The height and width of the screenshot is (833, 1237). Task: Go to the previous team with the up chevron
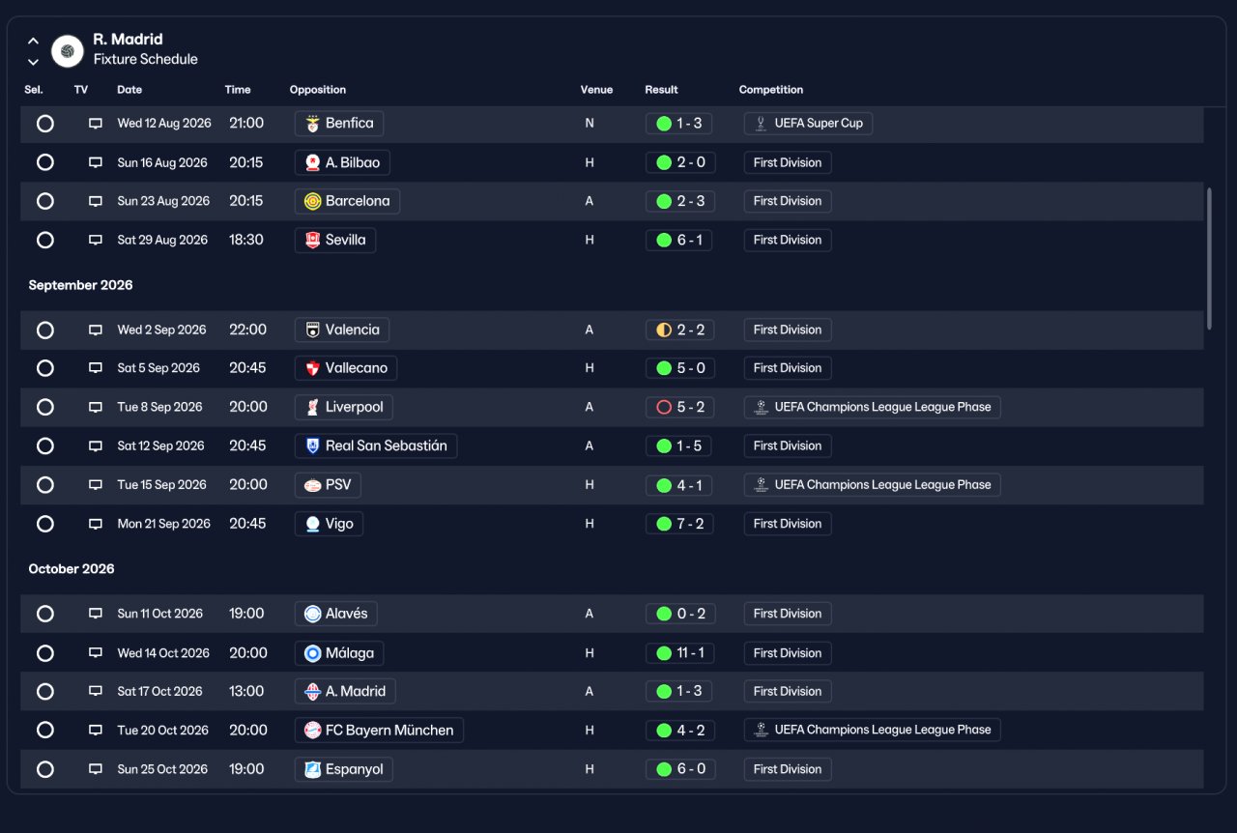pyautogui.click(x=33, y=41)
